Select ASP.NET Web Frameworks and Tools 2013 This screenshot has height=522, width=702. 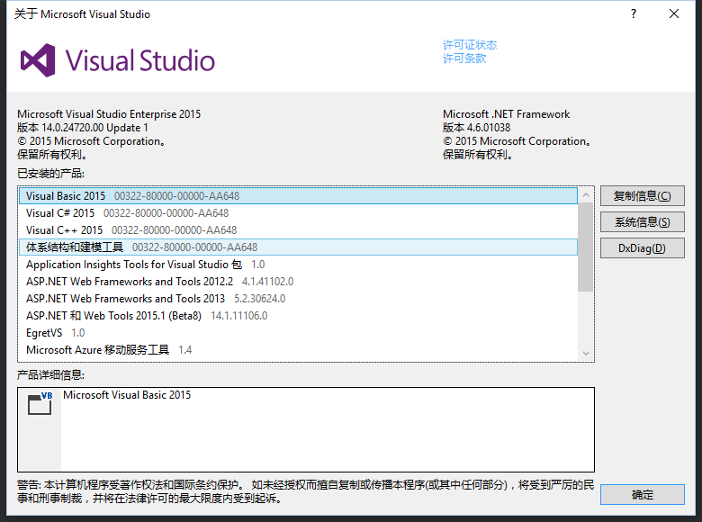click(298, 298)
